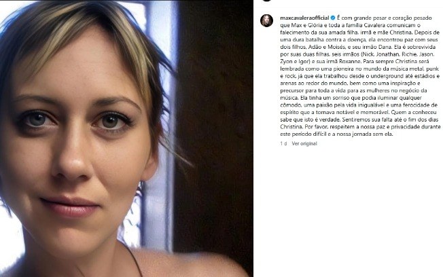
Task: Click the partially visible avatar at top
Action: pos(266,1)
